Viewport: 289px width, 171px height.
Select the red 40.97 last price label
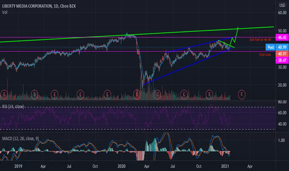pos(282,54)
